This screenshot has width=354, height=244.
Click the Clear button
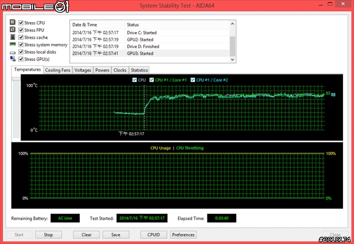pyautogui.click(x=86, y=235)
